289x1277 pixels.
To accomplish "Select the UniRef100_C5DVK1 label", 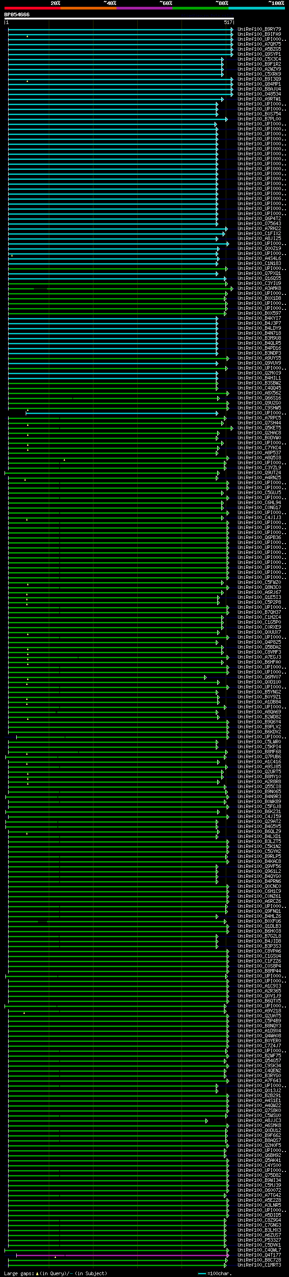I will [259, 1245].
